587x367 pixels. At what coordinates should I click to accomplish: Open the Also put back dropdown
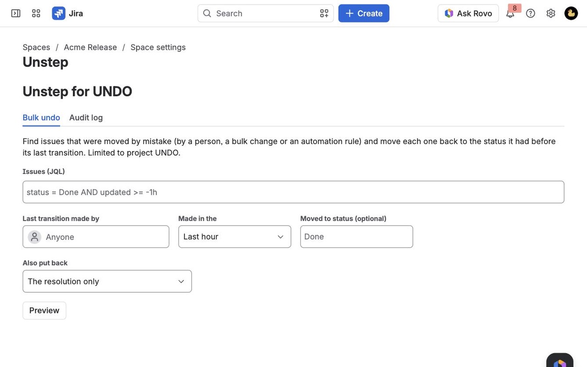point(107,281)
